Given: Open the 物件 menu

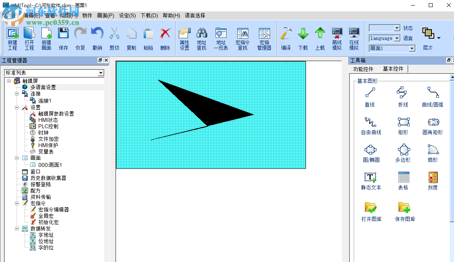Looking at the screenshot, I should (87, 16).
